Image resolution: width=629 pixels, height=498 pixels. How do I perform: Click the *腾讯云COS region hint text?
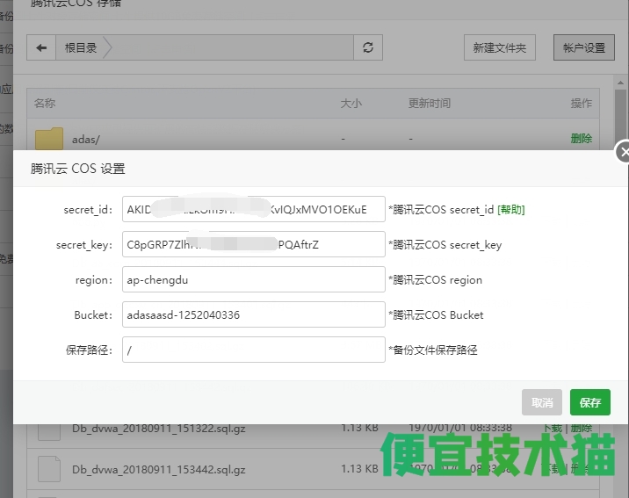[x=435, y=280]
